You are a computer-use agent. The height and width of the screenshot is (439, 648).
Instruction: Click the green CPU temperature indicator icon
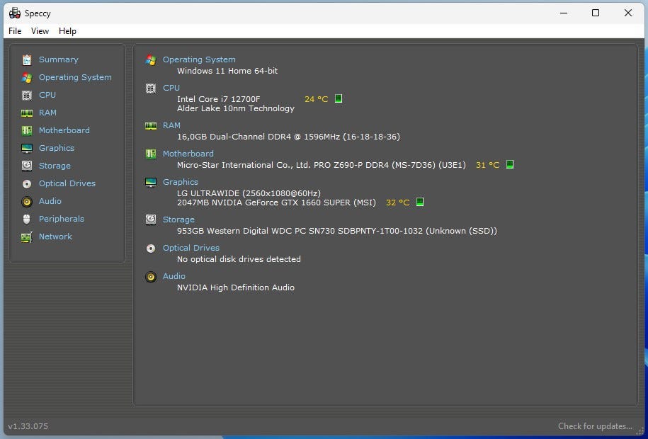(x=339, y=98)
